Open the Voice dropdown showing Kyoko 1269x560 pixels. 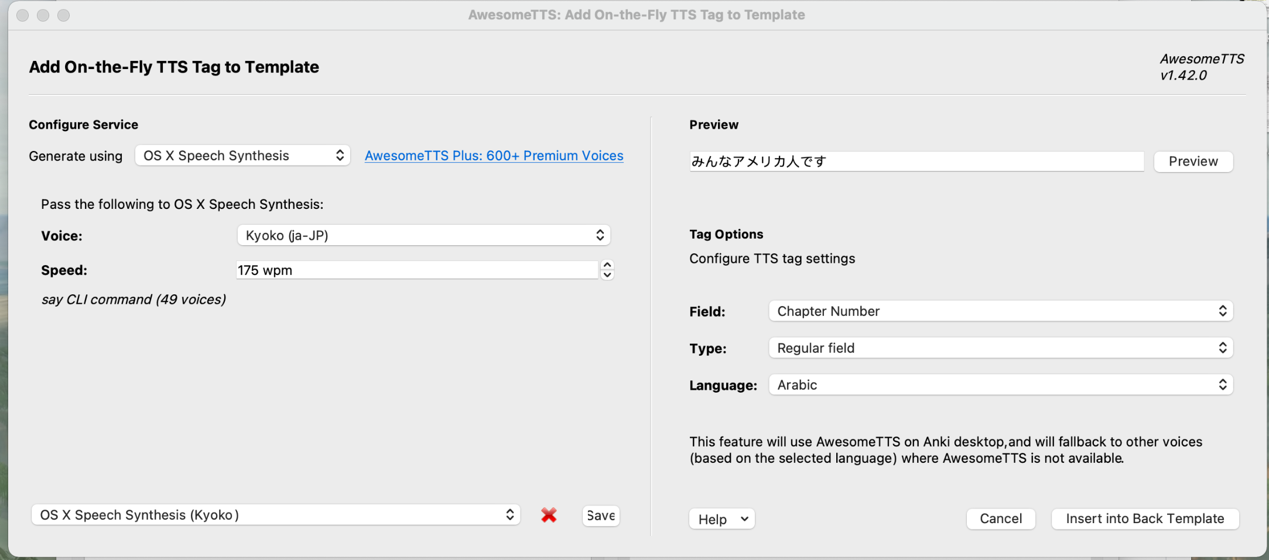423,235
